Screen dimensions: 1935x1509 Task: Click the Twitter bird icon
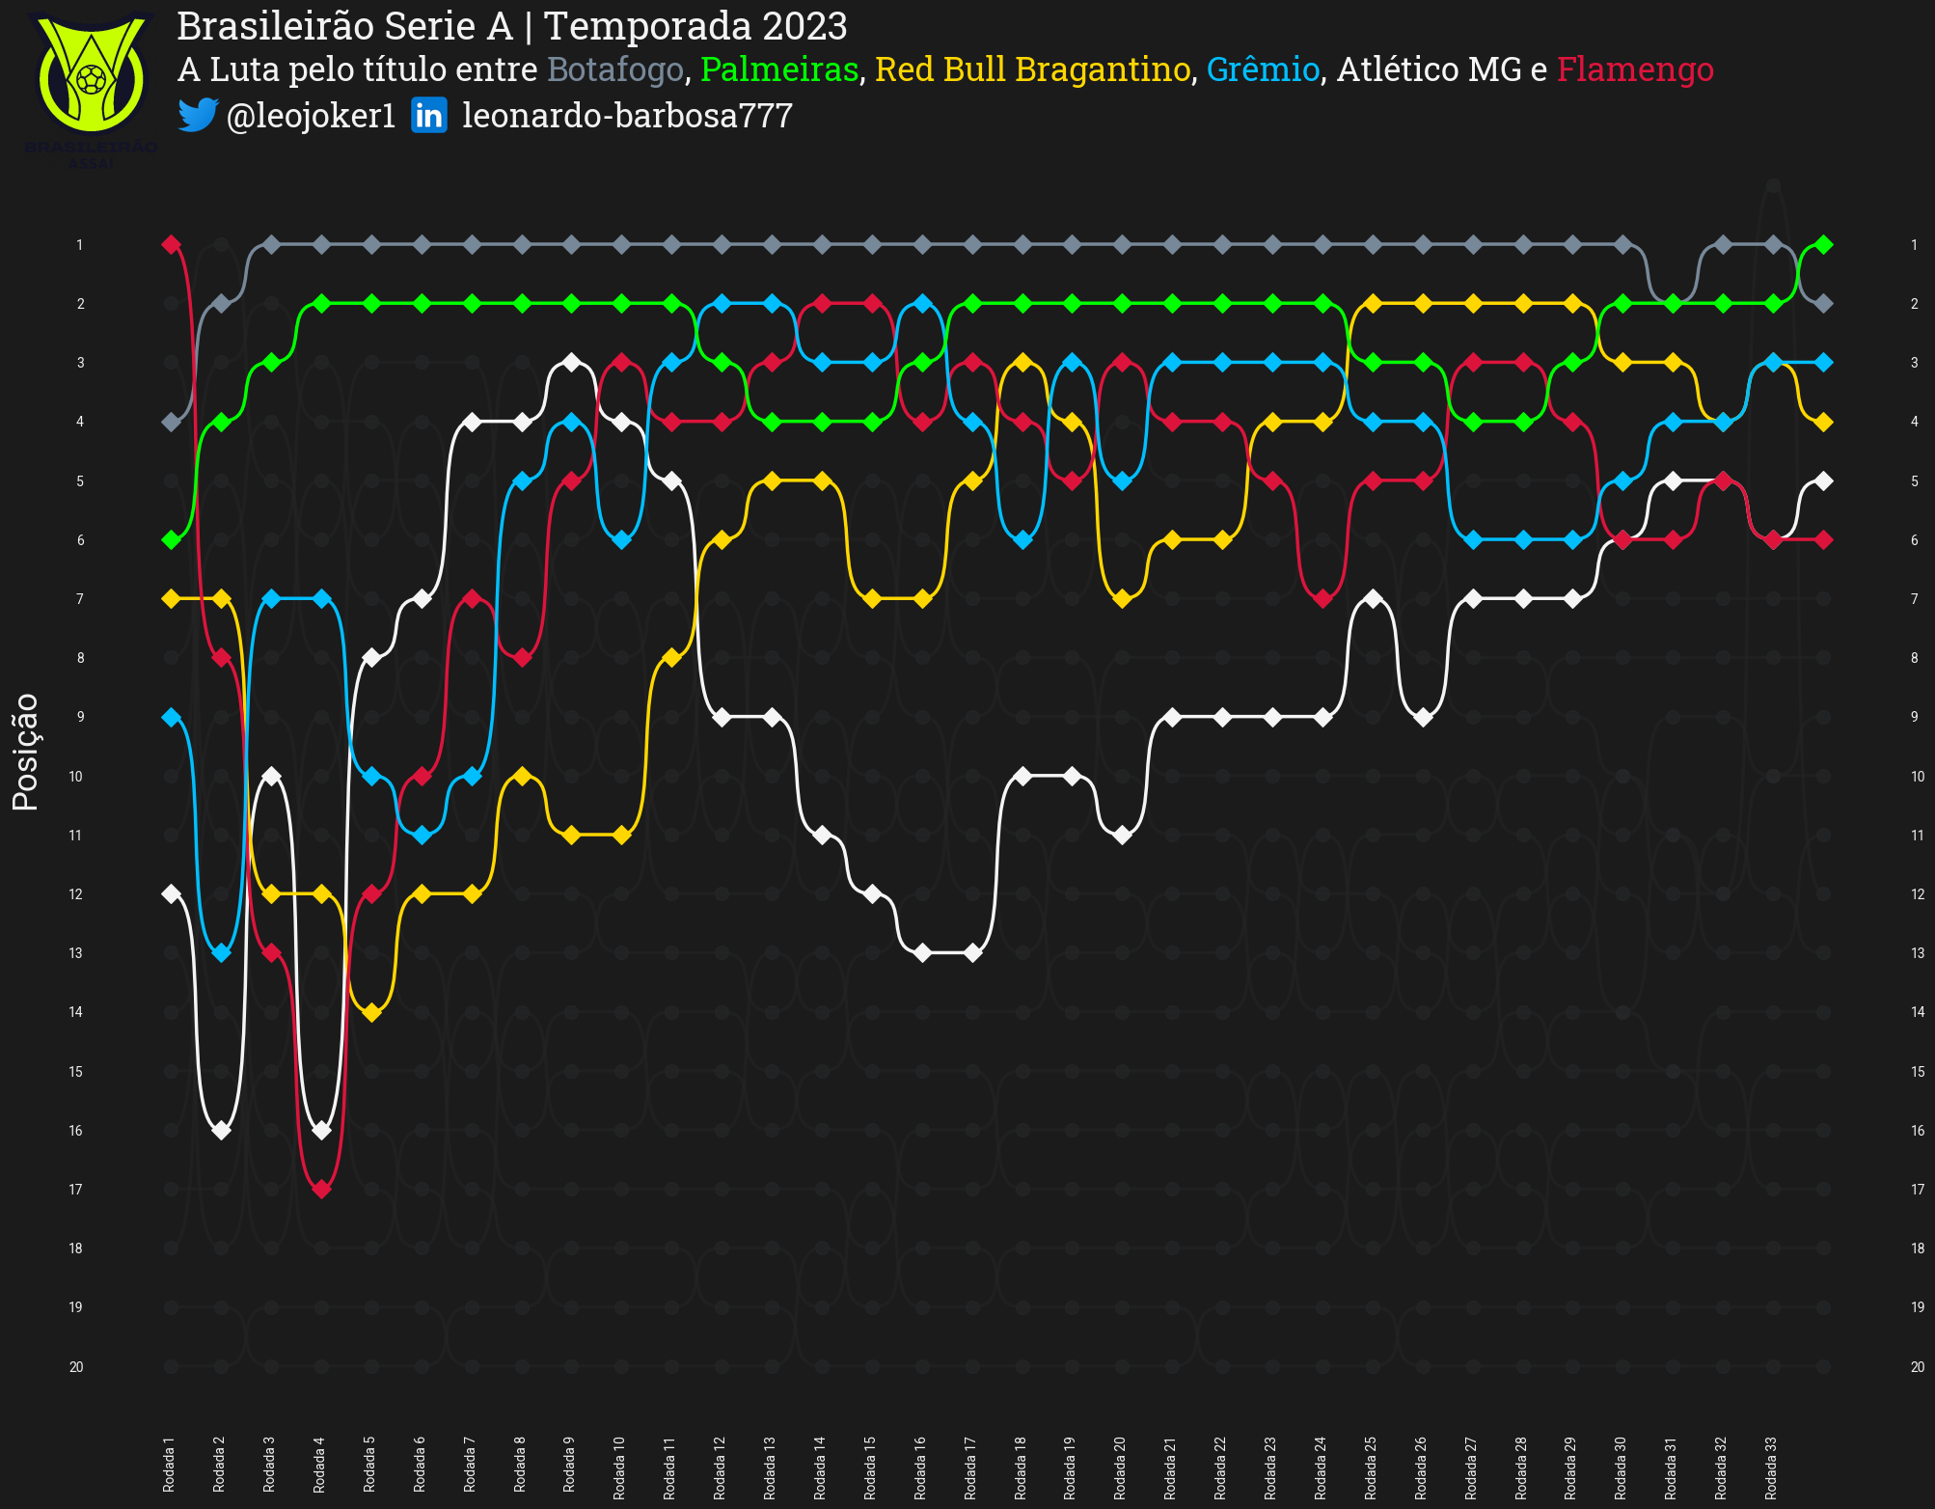199,115
